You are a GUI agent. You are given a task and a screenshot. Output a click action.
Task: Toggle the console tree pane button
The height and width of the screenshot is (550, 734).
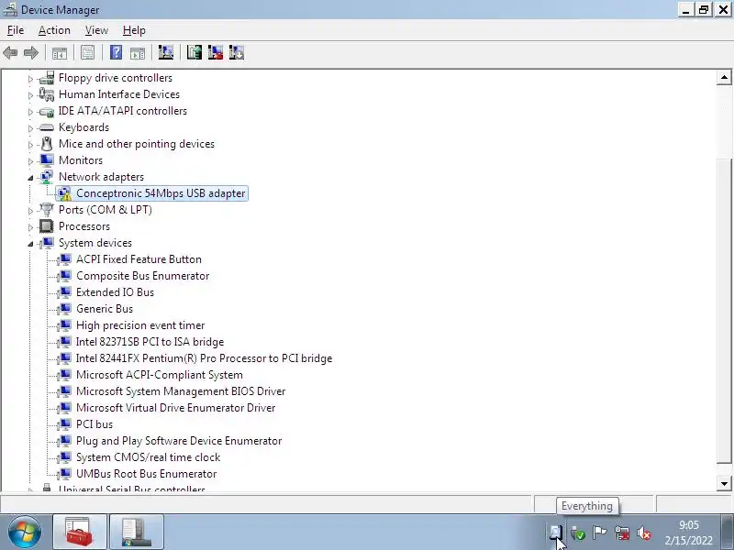[x=60, y=52]
